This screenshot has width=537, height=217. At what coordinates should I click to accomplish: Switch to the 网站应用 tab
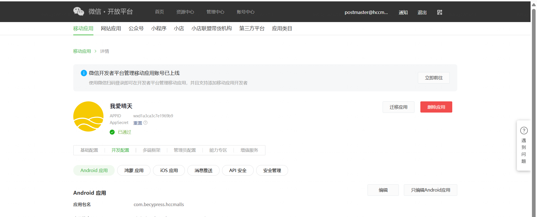pos(111,28)
